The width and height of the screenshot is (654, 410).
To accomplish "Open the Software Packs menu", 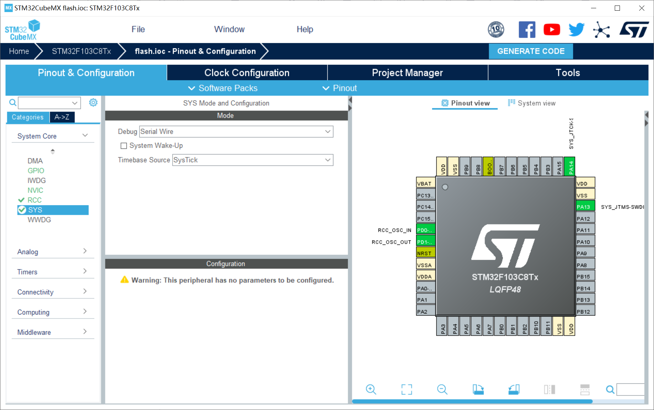I will [223, 88].
